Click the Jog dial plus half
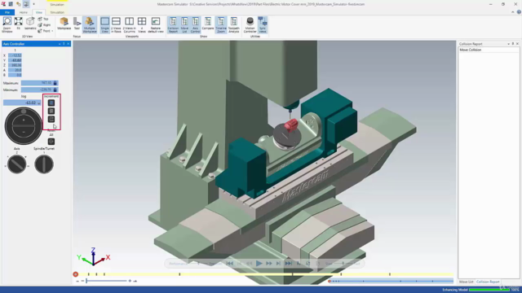Viewport: 522px width, 293px height. tap(24, 120)
